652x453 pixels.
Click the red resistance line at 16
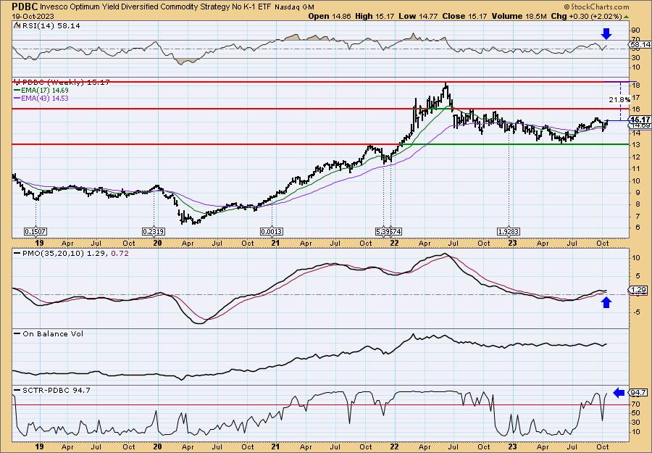(320, 109)
